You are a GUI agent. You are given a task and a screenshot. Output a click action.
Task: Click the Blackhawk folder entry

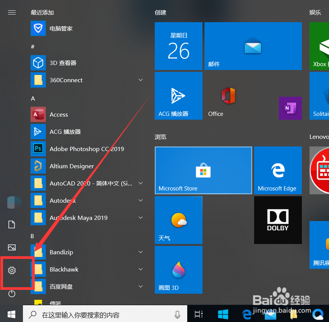click(x=87, y=269)
